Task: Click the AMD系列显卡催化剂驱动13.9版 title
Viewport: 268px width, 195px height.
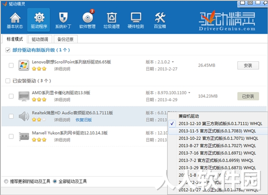Action: 61,93
